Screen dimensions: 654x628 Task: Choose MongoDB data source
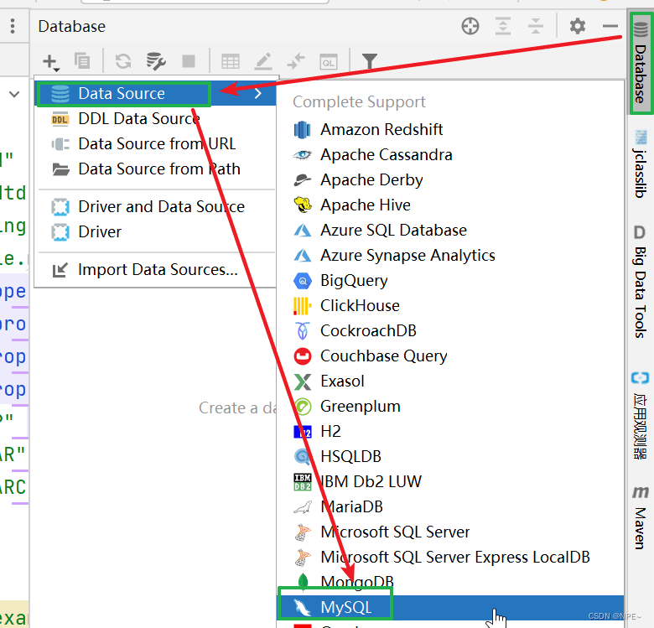(x=450, y=582)
